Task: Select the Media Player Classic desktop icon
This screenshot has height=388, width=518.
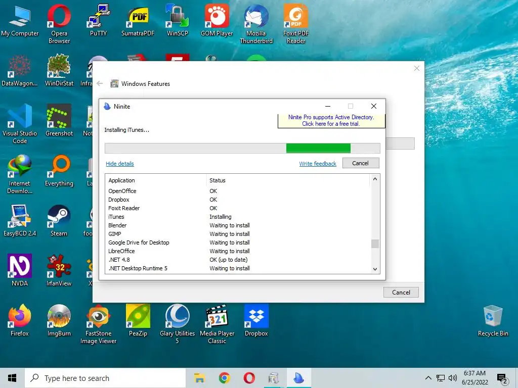Action: (x=217, y=324)
